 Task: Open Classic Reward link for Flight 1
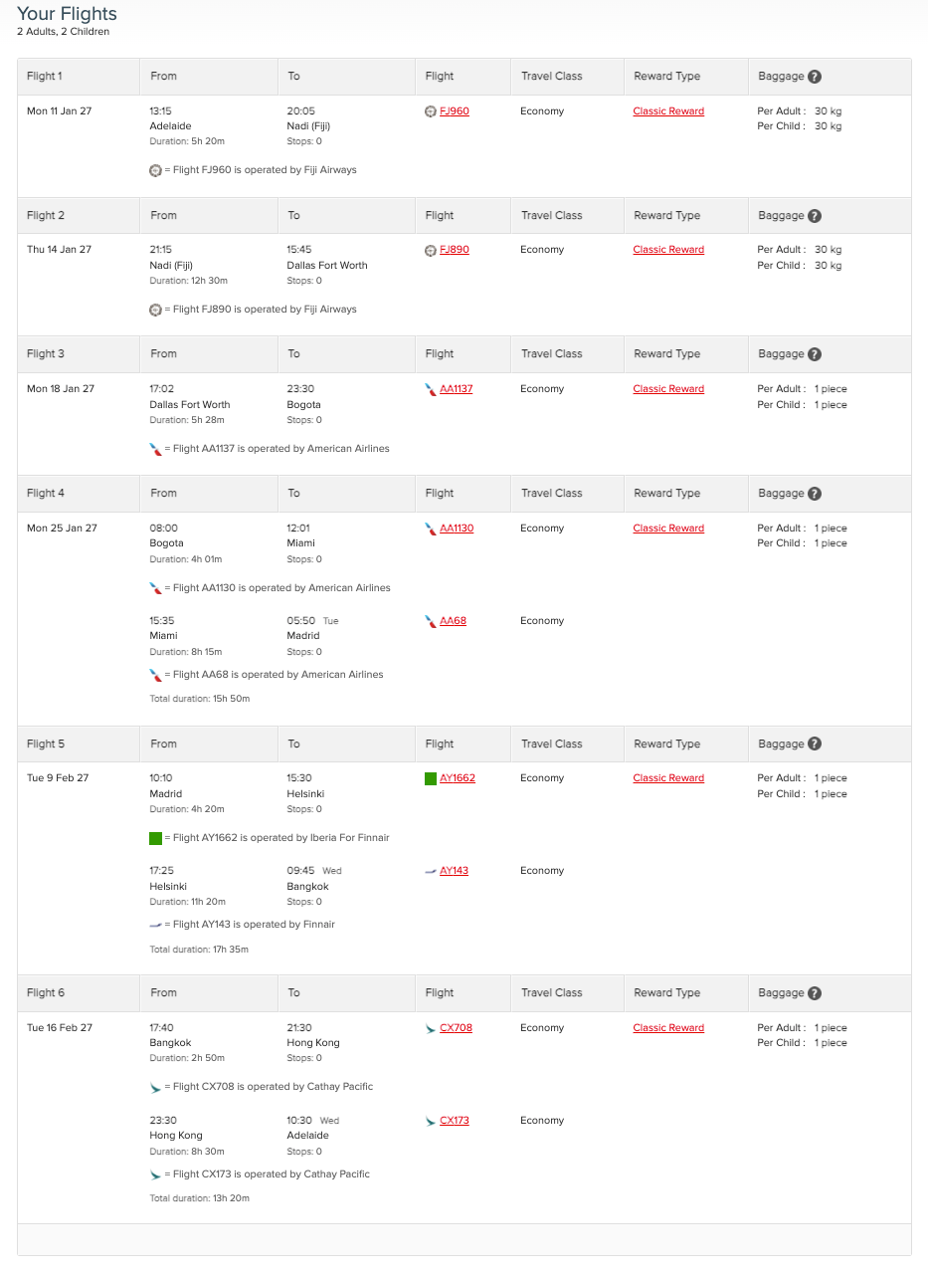(667, 110)
